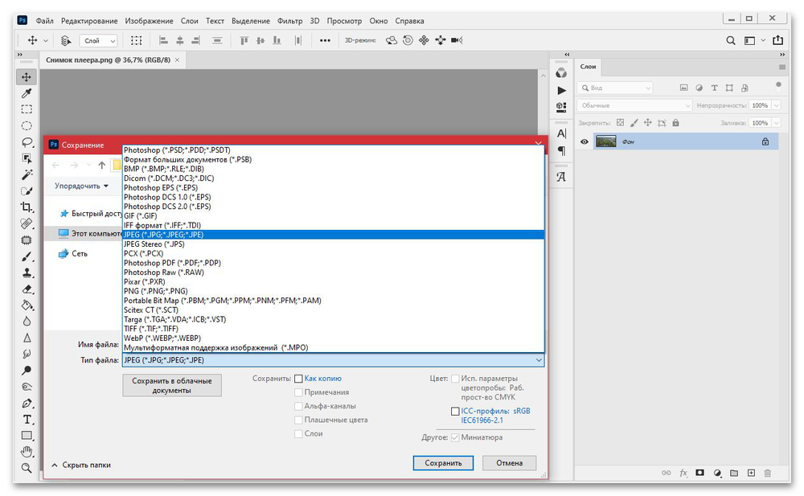Toggle the 'Плашечные цвета' checkbox
The width and height of the screenshot is (804, 496).
tap(298, 420)
